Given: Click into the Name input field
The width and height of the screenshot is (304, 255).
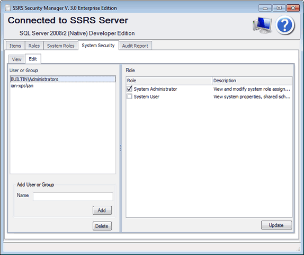Looking at the screenshot, I should (x=73, y=196).
